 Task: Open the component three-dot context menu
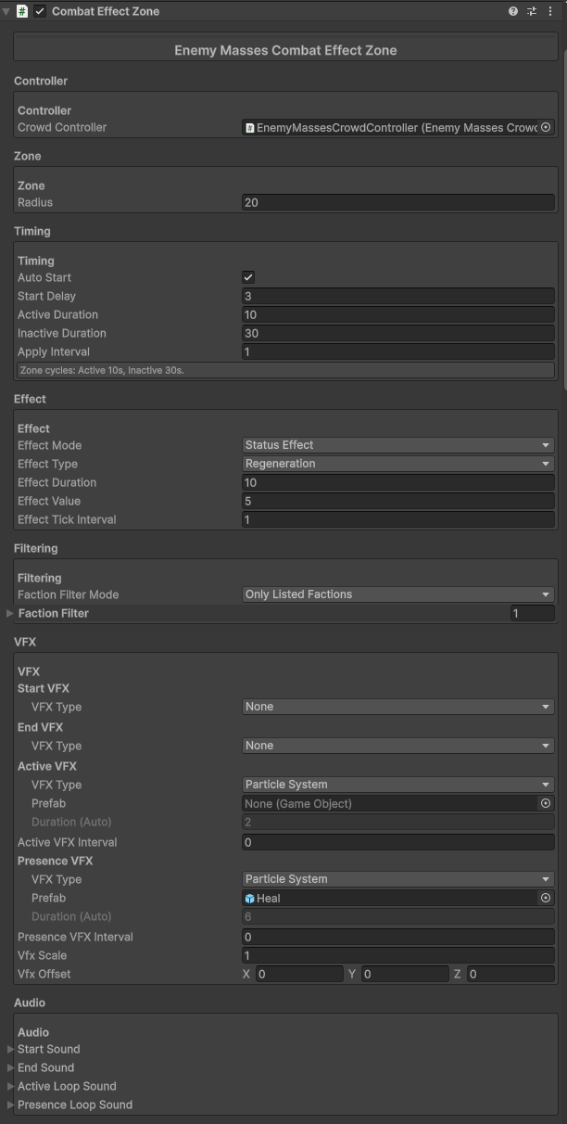click(x=549, y=11)
